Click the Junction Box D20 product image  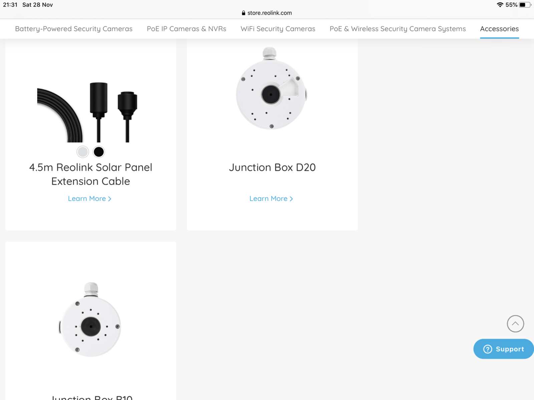[271, 89]
